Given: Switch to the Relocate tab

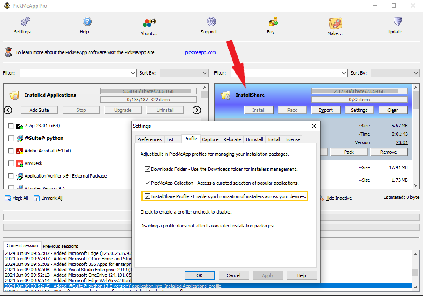Looking at the screenshot, I should click(232, 139).
